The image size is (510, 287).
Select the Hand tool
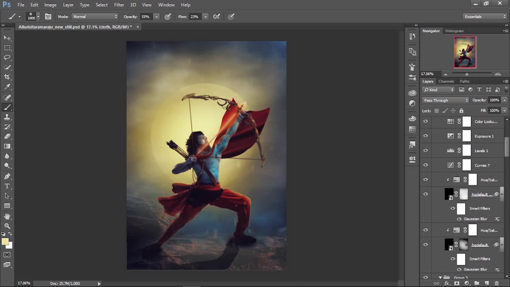point(7,216)
